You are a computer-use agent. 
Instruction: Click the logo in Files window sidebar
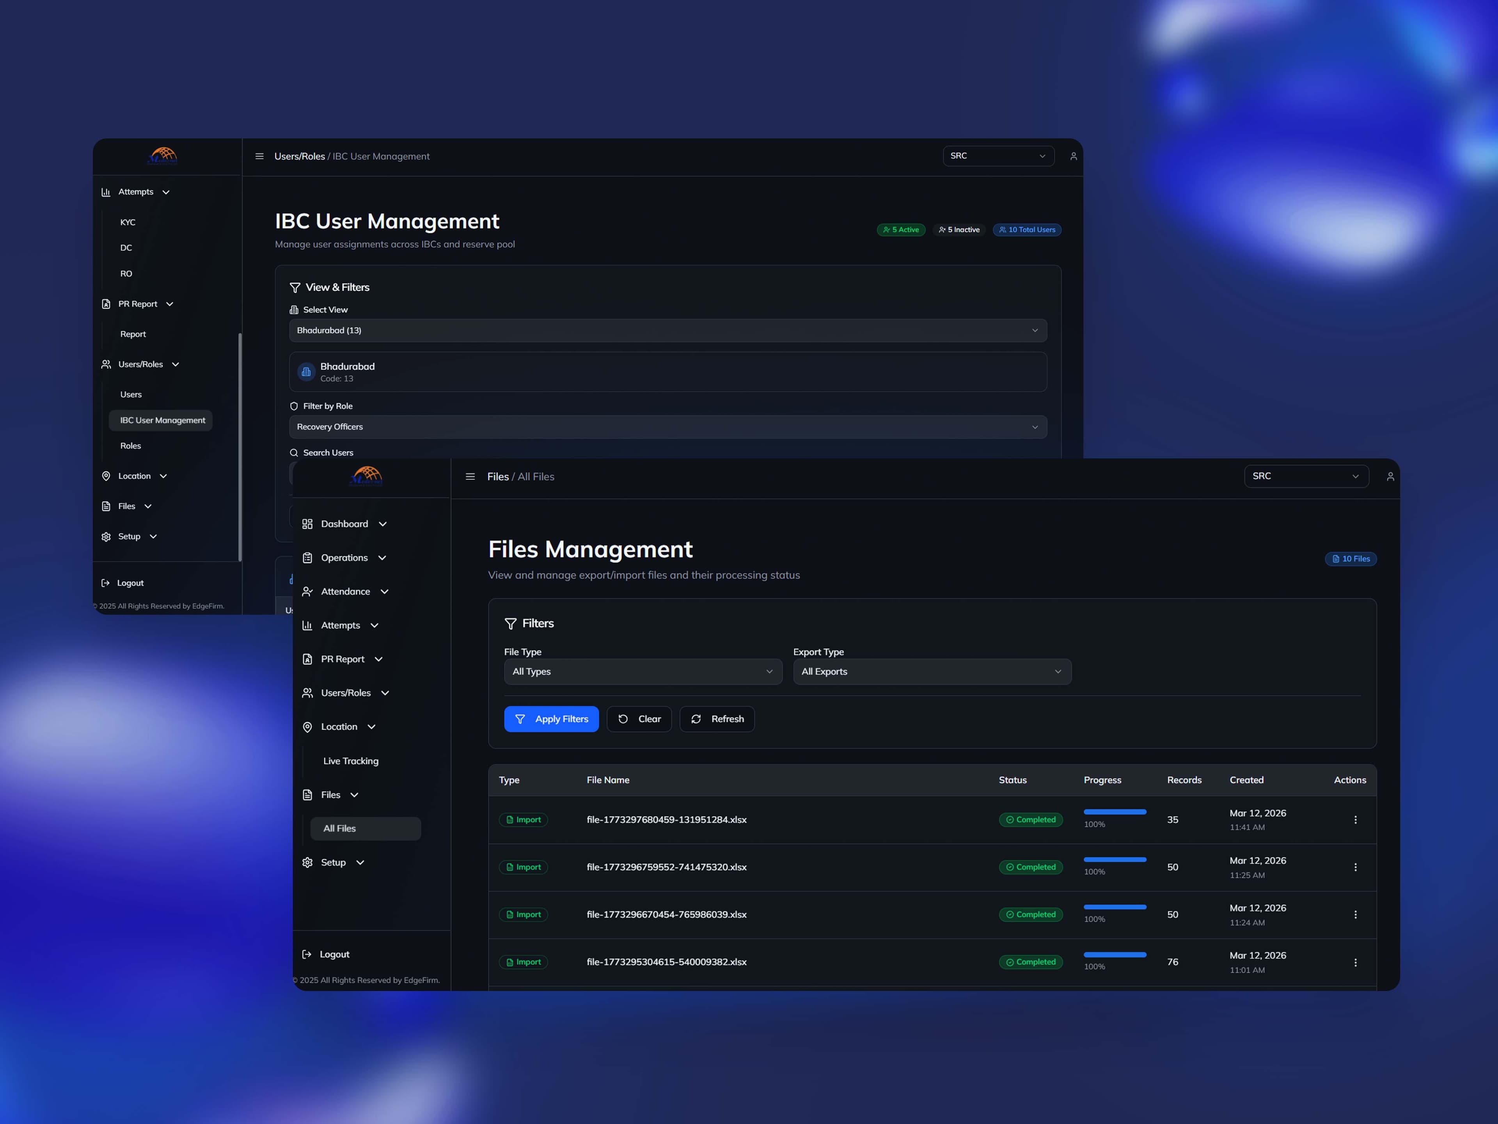(366, 477)
